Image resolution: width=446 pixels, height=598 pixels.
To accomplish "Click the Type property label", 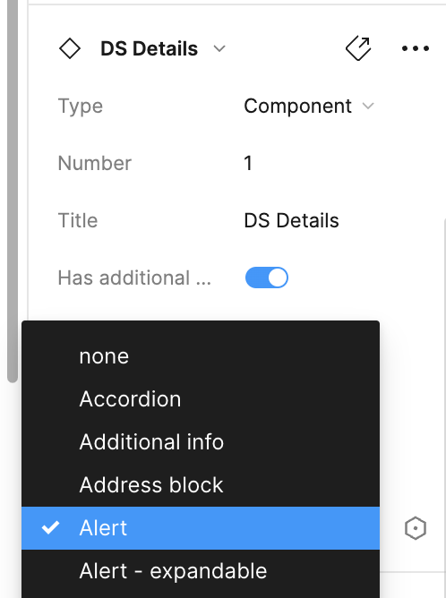I will point(81,106).
